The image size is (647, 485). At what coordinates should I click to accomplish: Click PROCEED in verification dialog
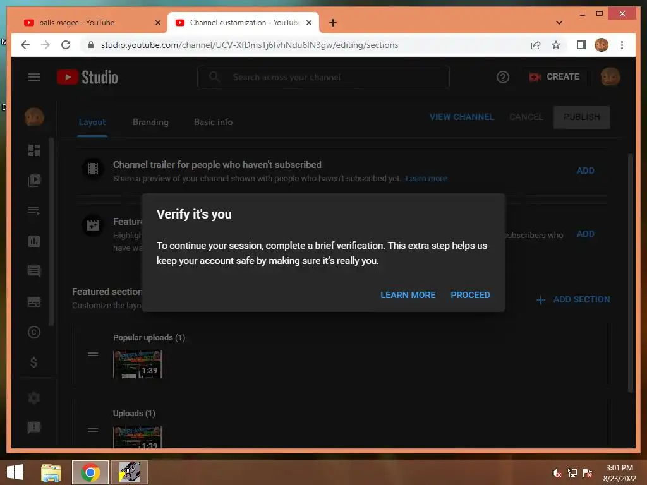pyautogui.click(x=470, y=295)
